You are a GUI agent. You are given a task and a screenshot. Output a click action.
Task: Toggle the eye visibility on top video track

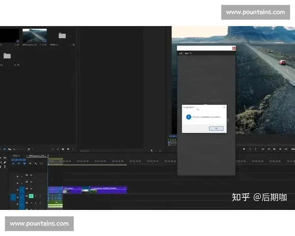pos(31,175)
